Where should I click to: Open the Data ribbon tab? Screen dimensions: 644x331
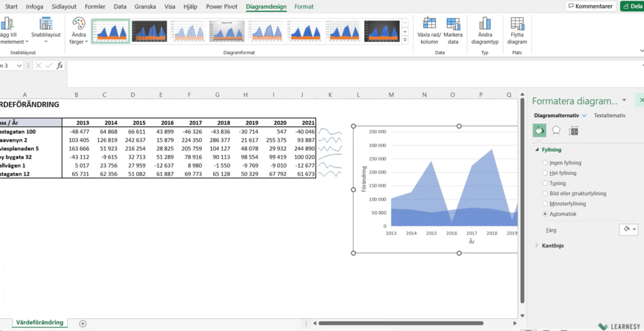[120, 6]
